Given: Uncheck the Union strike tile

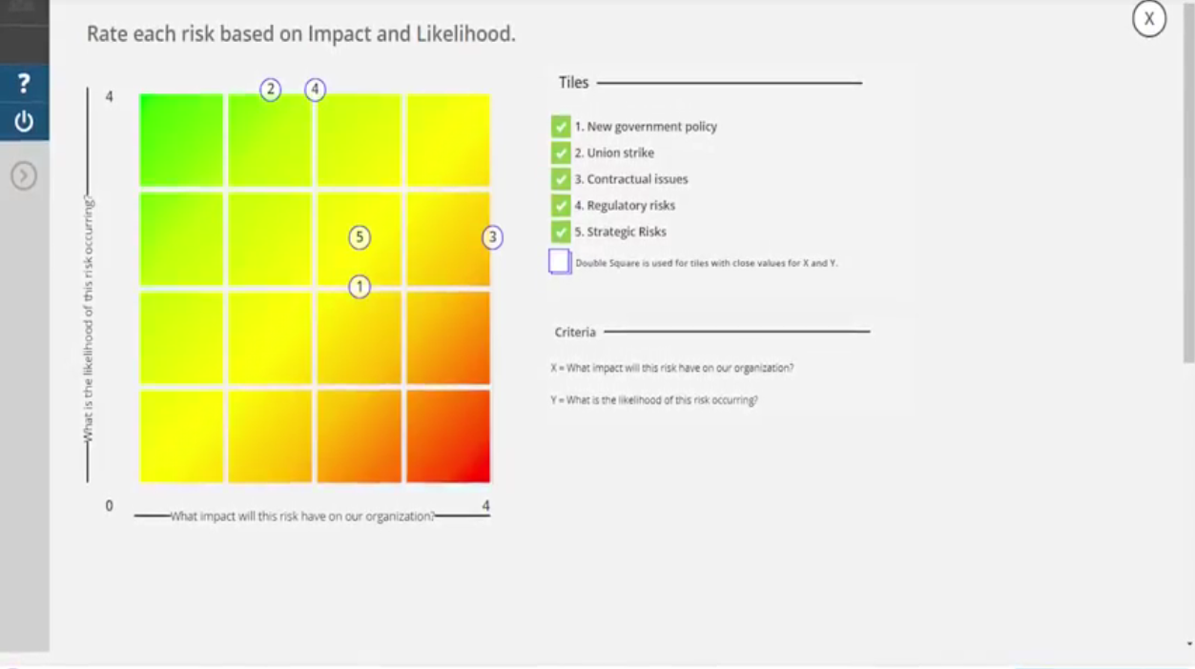Looking at the screenshot, I should coord(561,152).
